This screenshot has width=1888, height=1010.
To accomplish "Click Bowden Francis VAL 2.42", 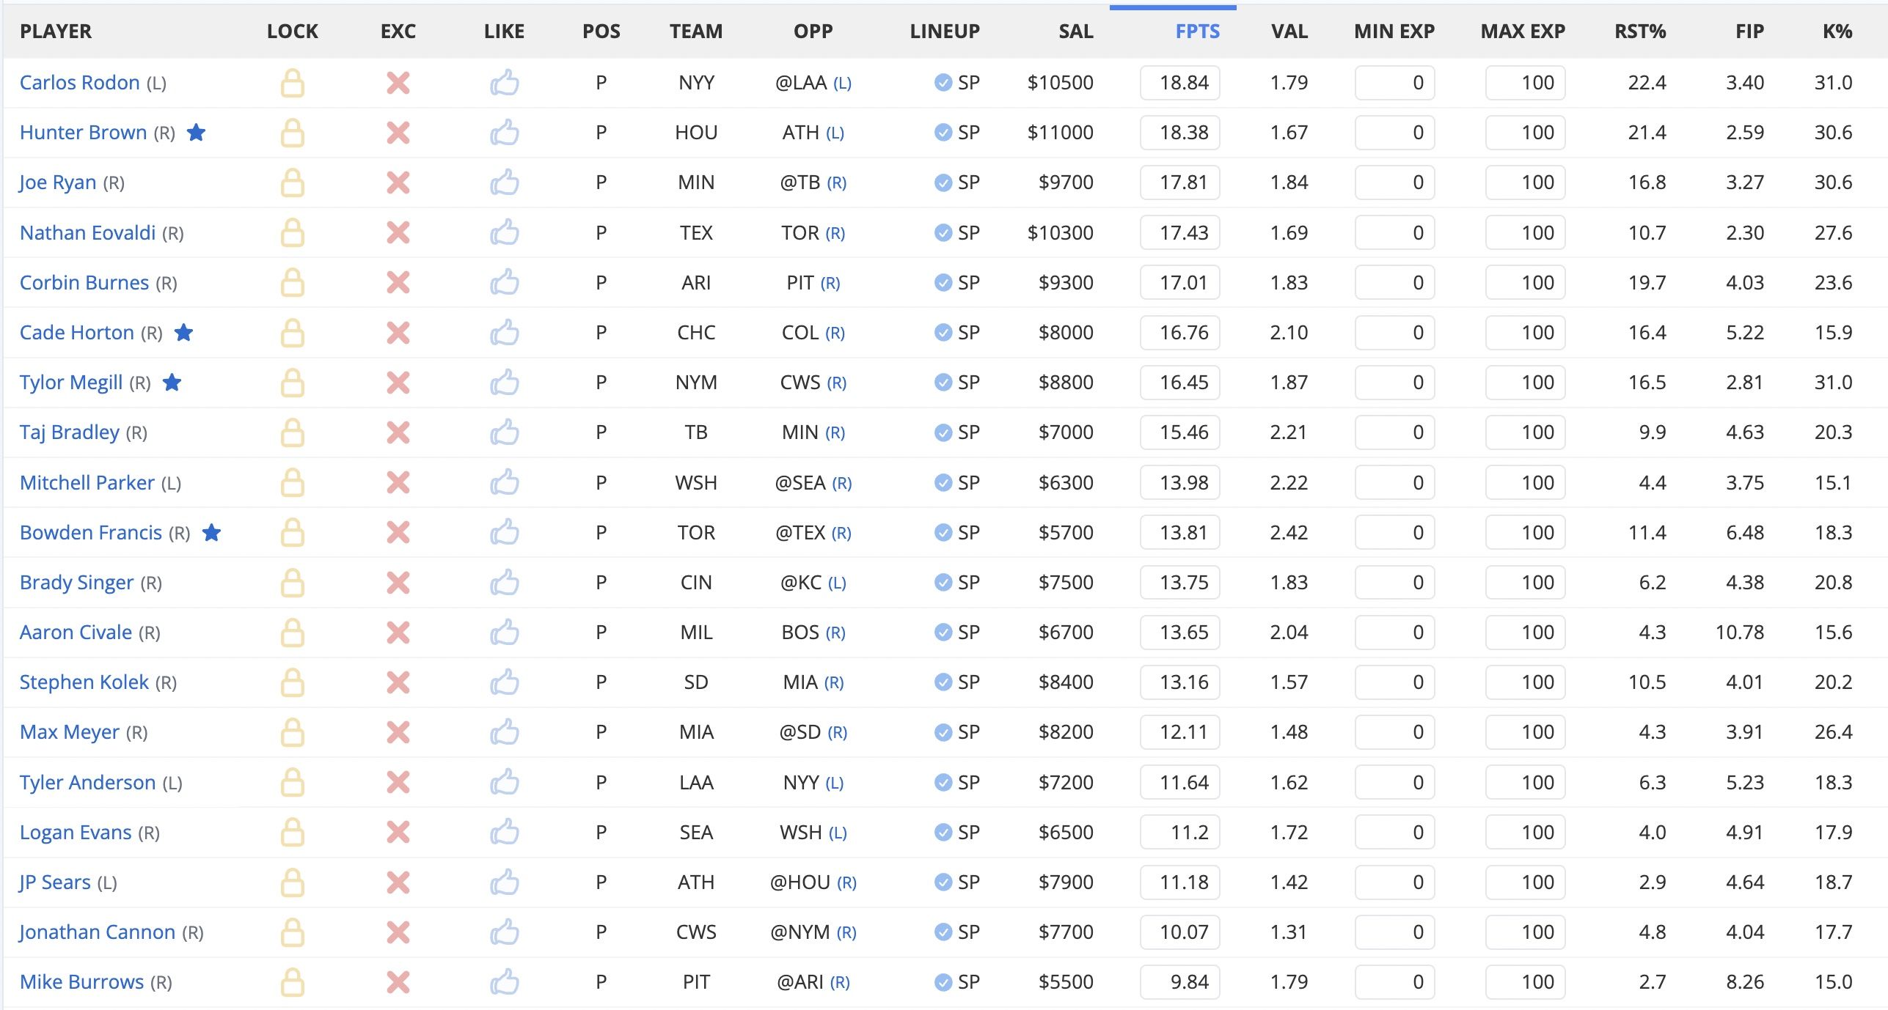I will (1289, 532).
